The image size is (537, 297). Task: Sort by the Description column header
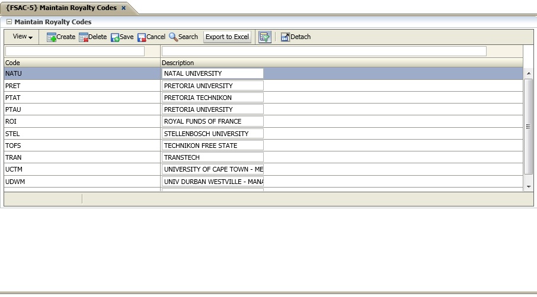pos(341,63)
